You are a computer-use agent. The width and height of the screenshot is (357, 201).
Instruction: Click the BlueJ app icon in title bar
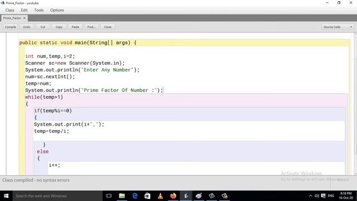(3, 3)
